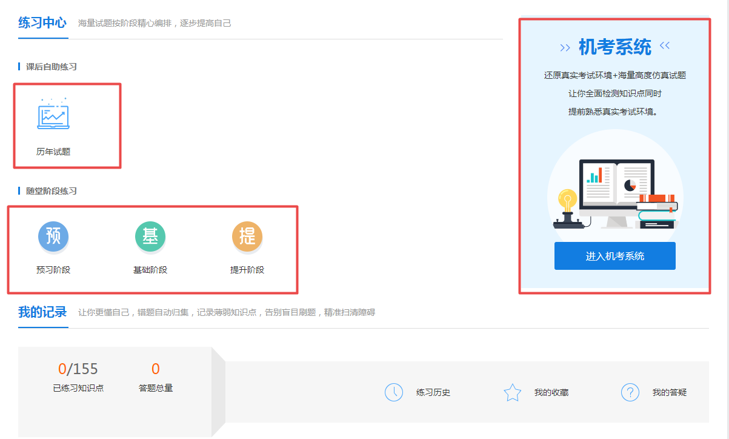Viewport: 729px width, 439px height.
Task: Open 练习历史 via the clock icon
Action: (x=394, y=392)
